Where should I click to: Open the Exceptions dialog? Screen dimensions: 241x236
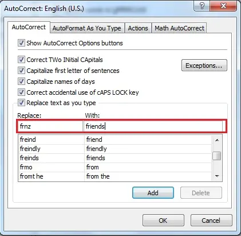point(204,65)
